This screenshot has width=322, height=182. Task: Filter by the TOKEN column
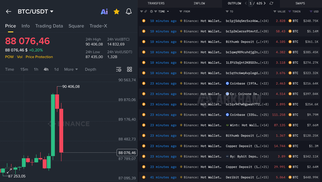point(290,12)
